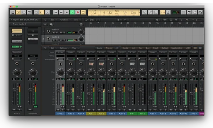
Task: Open the LCD display mode dropdown arrow
Action: point(139,12)
